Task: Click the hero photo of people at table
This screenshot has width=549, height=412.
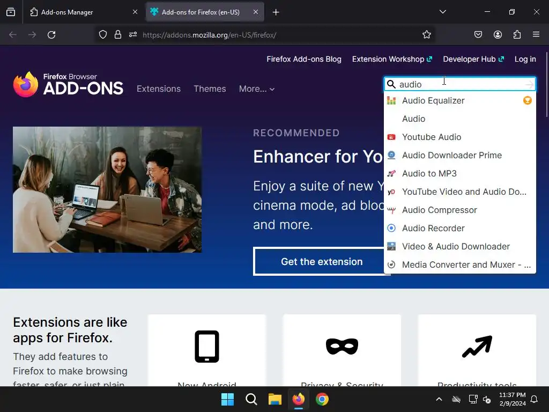Action: click(x=107, y=189)
